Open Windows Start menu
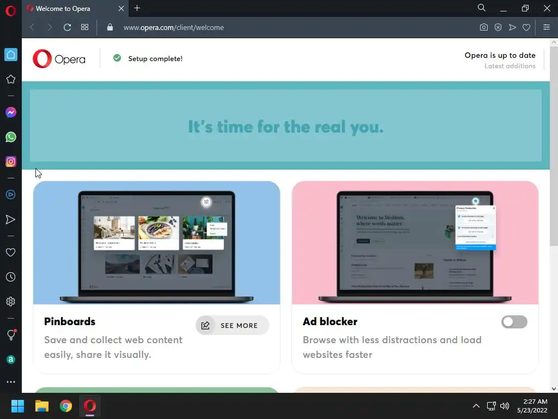Viewport: 558px width, 419px height. (x=17, y=406)
